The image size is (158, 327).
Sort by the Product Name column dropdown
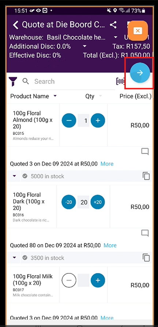(x=55, y=96)
